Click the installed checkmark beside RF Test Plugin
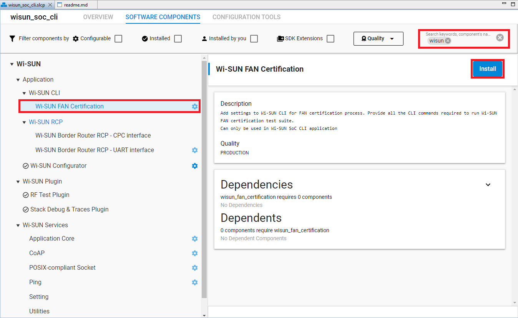Viewport: 518px width, 318px height. coord(25,195)
